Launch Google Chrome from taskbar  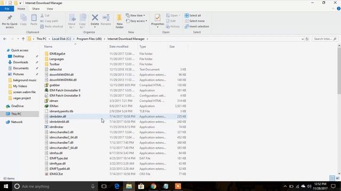coord(153,186)
